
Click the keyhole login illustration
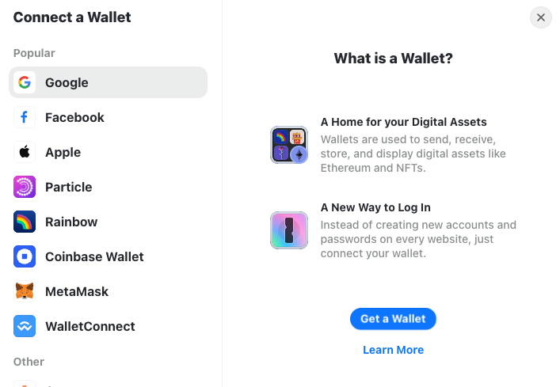point(289,230)
